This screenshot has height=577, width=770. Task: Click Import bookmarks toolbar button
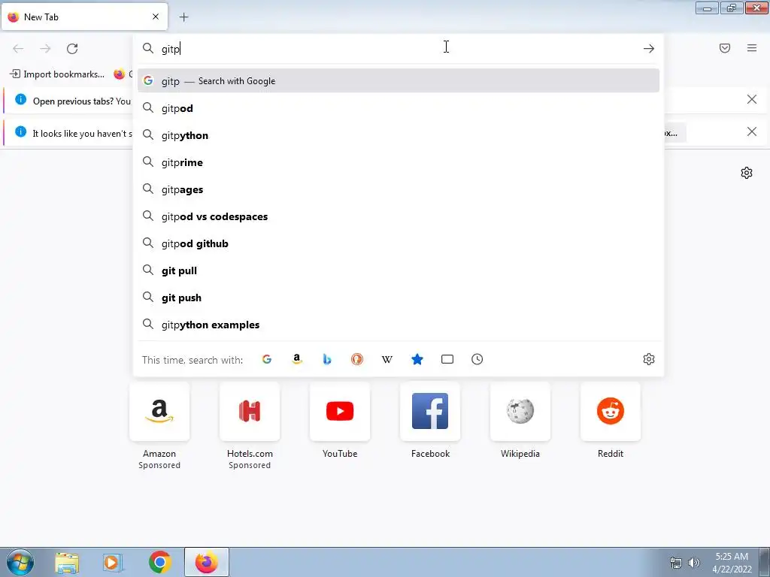coord(57,74)
